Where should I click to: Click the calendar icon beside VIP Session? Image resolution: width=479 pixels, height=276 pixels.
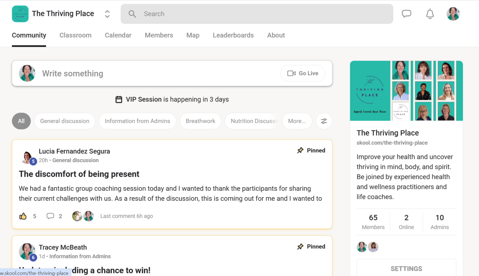119,100
